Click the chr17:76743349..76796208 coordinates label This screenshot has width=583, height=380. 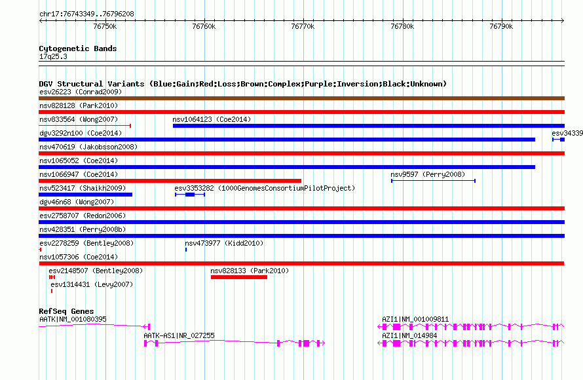(x=86, y=14)
